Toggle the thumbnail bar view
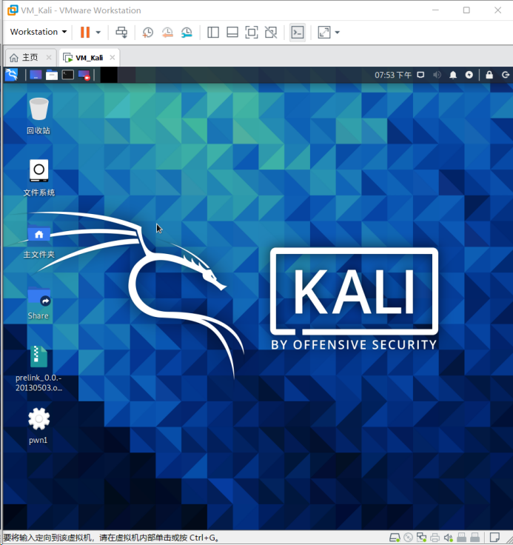 [232, 33]
